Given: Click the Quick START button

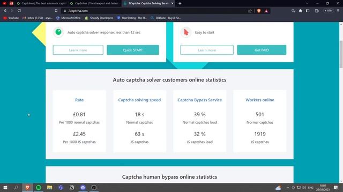Looking at the screenshot, I should [133, 50].
